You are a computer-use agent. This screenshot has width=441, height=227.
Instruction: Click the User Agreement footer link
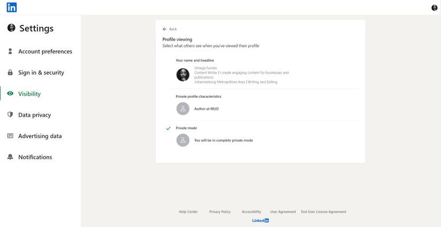click(283, 212)
